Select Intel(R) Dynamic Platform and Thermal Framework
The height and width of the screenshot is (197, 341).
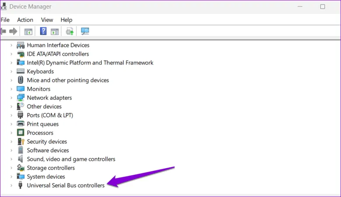90,63
